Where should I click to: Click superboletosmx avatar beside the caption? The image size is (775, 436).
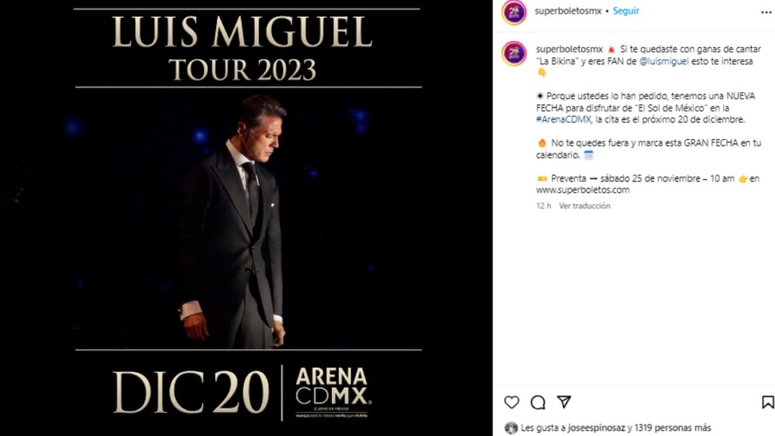click(x=514, y=53)
